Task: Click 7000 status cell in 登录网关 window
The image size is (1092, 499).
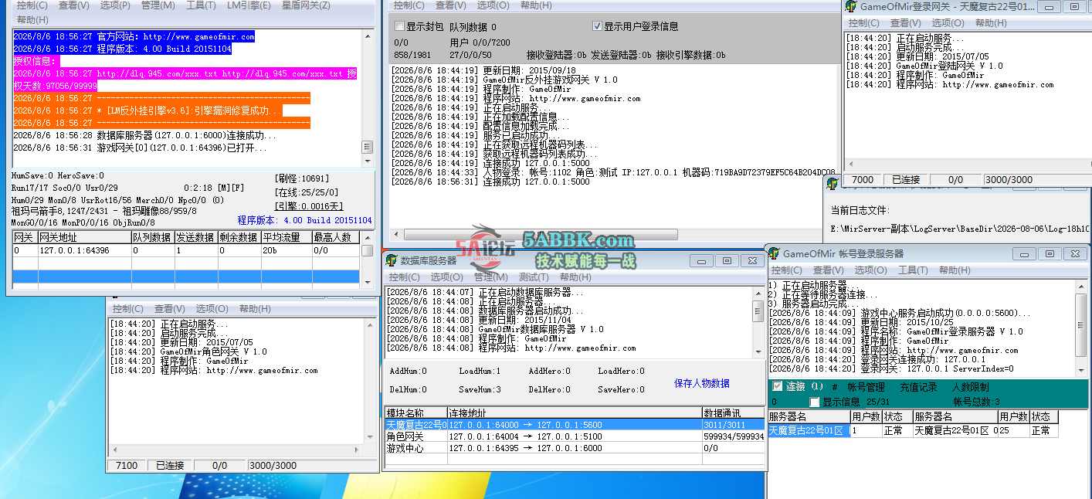Action: point(863,180)
